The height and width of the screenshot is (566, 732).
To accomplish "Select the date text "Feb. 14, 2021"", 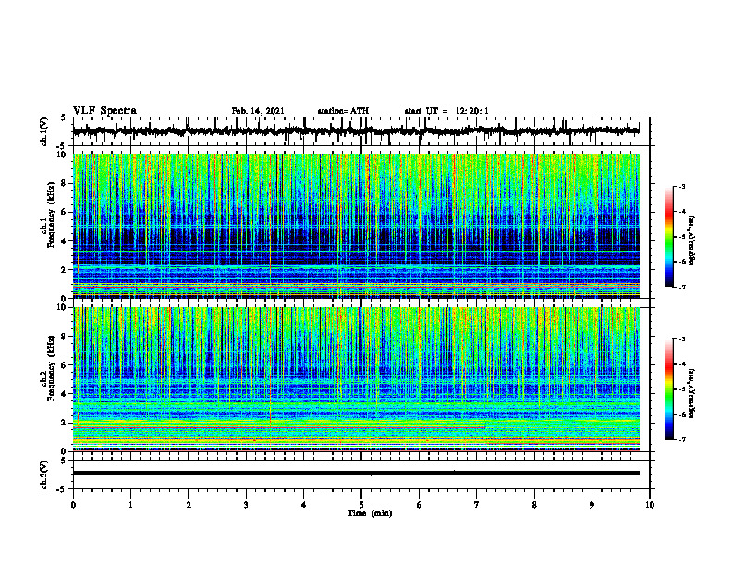I will (258, 111).
